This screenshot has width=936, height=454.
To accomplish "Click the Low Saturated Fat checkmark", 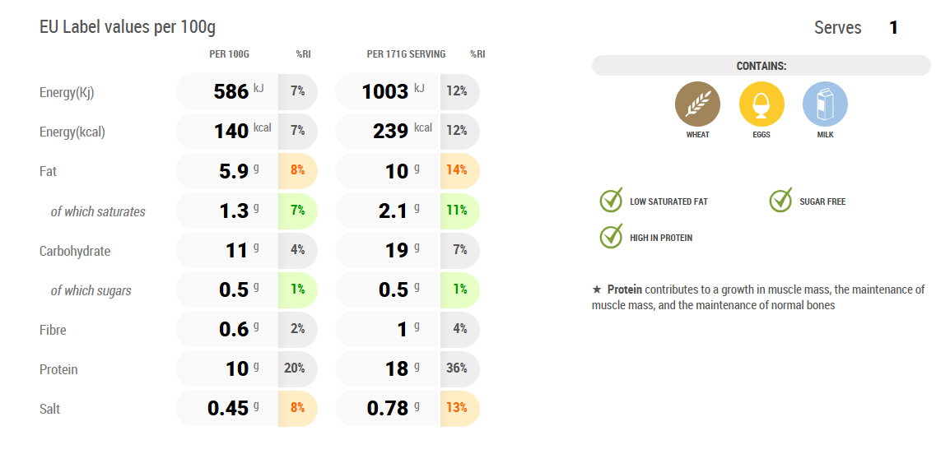I will pyautogui.click(x=611, y=201).
